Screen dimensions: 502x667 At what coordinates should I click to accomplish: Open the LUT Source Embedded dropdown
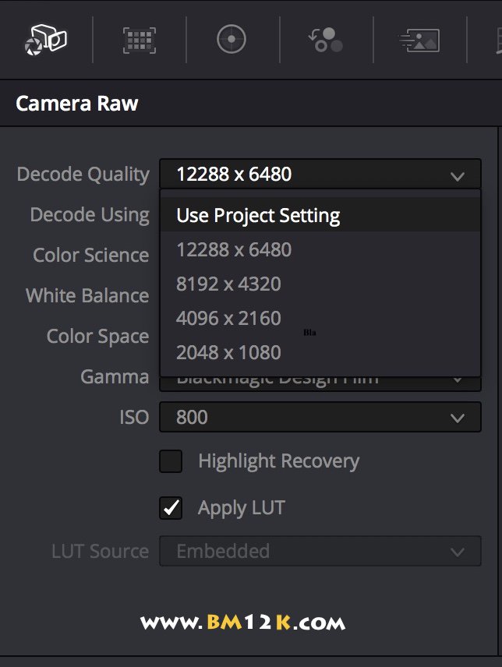pyautogui.click(x=320, y=552)
